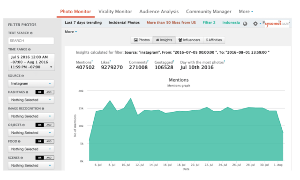This screenshot has height=180, width=300.
Task: Click the Source info icon
Action: coord(22,76)
